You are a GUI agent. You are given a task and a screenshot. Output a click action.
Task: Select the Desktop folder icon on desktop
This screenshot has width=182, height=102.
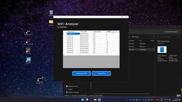coord(51,23)
